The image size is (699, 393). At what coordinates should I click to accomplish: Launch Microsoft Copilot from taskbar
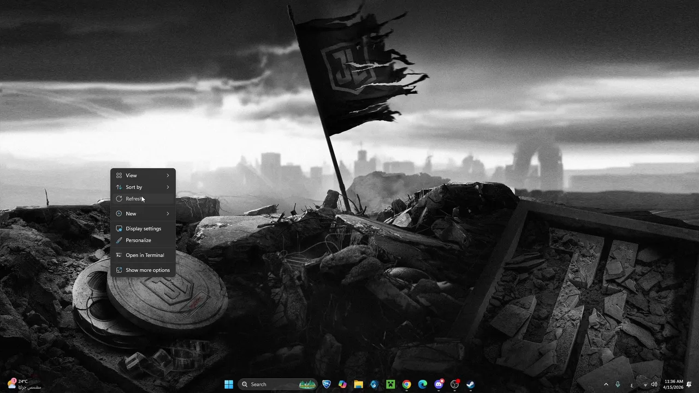(x=342, y=384)
